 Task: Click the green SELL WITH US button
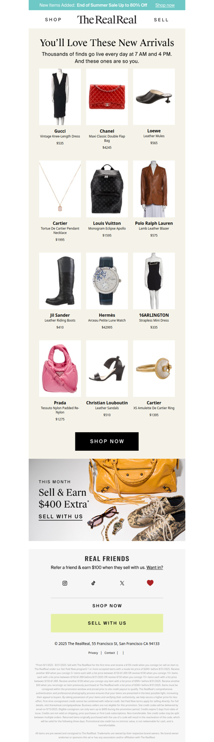[x=107, y=623]
